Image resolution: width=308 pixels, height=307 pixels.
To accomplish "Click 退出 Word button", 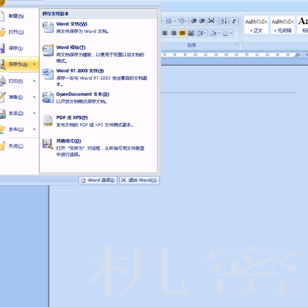I will tap(139, 180).
